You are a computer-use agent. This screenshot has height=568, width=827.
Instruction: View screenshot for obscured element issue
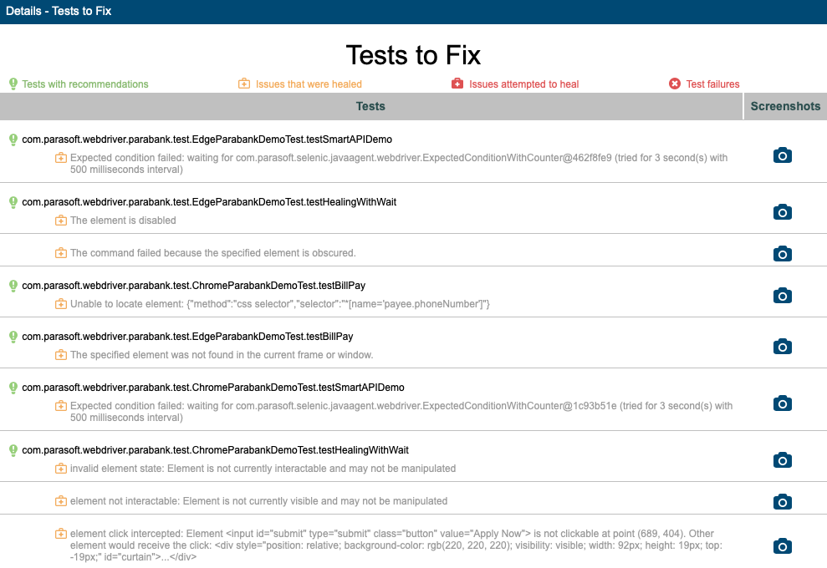pos(782,253)
